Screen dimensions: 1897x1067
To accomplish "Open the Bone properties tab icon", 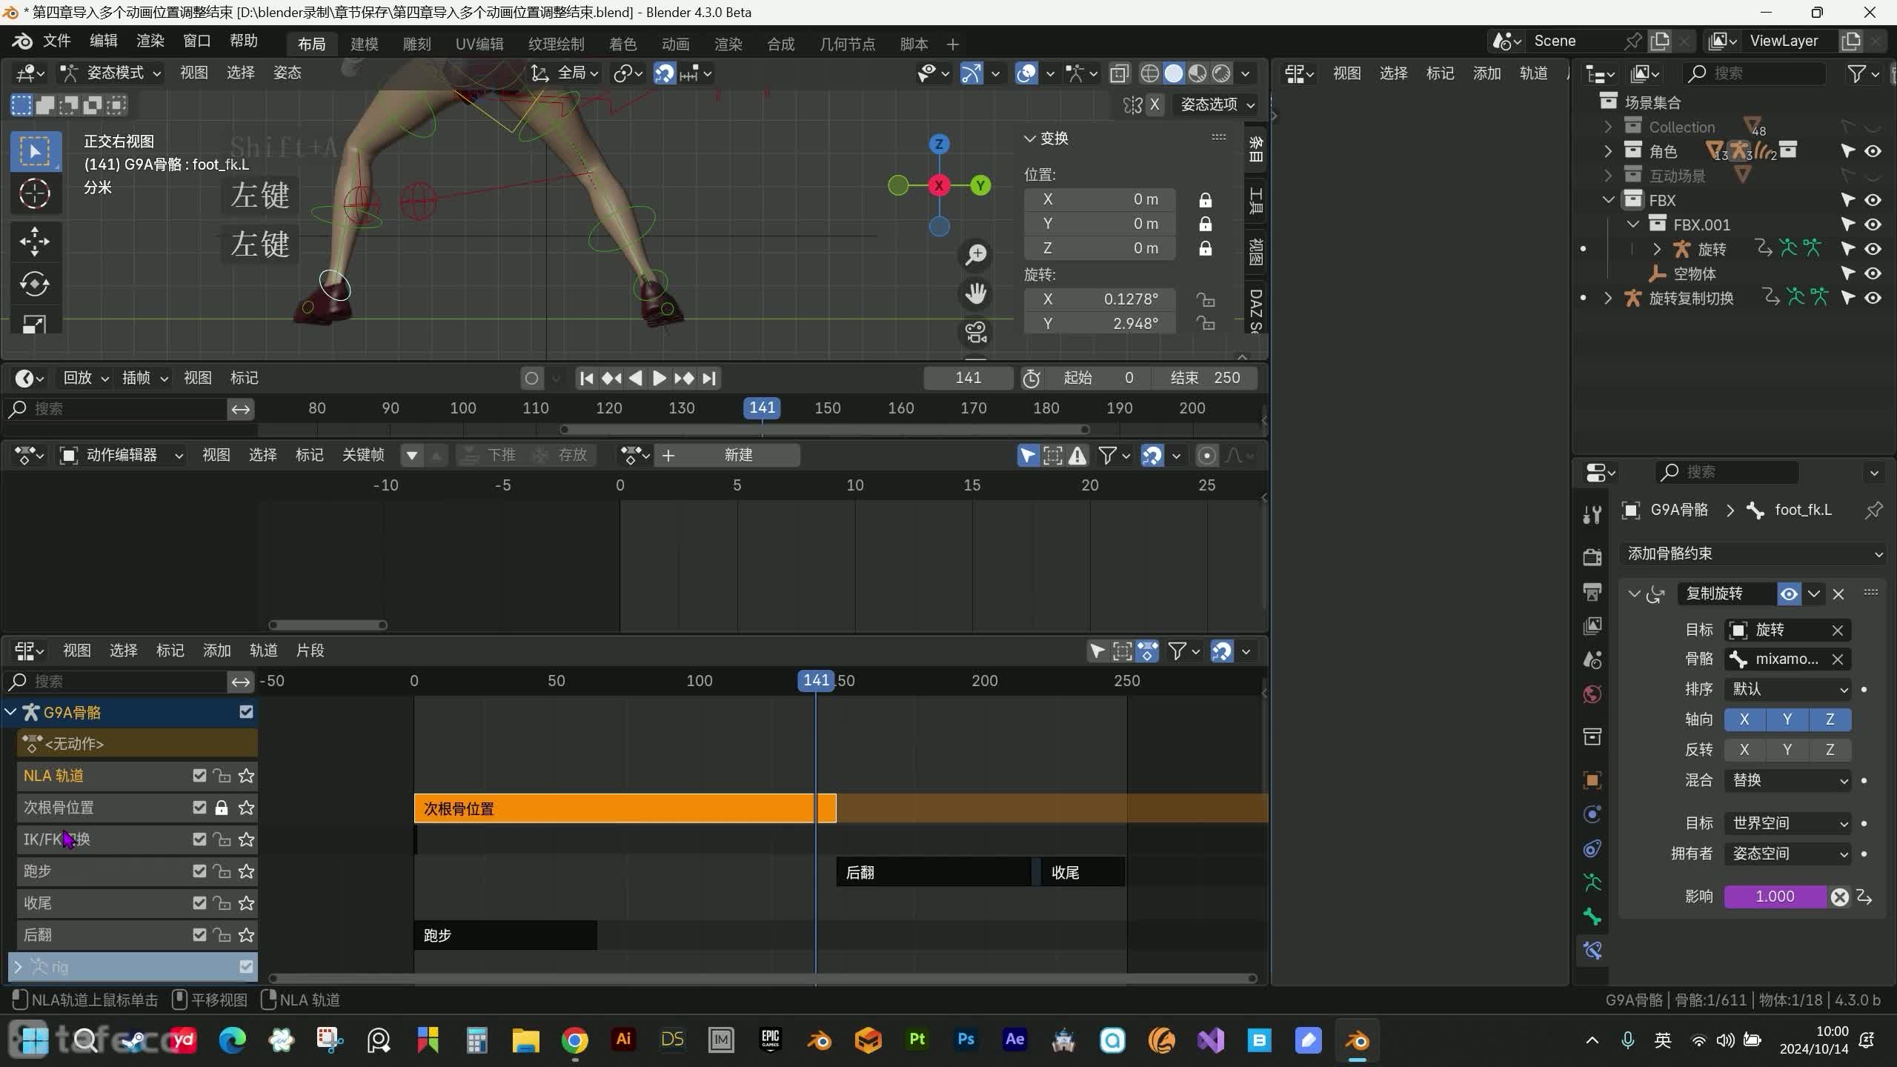I will (x=1592, y=917).
